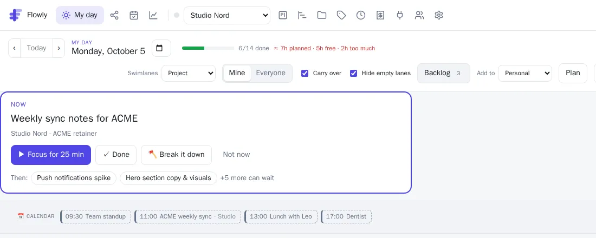
Task: Open the 17:00 Dentist event
Action: [346, 217]
